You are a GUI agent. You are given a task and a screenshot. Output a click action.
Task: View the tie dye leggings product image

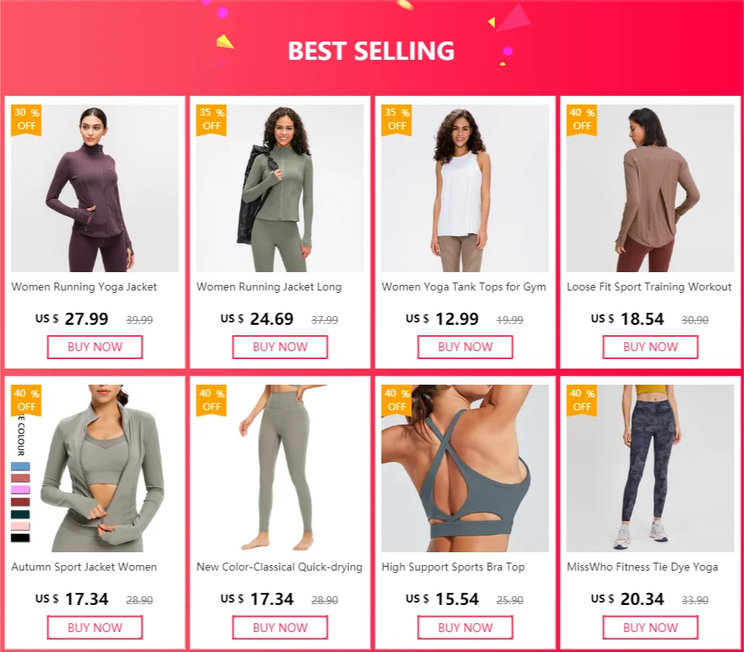click(x=650, y=468)
